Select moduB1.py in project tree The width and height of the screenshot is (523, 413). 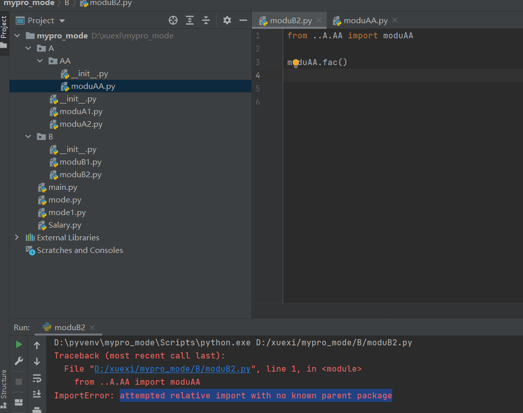pyautogui.click(x=80, y=162)
